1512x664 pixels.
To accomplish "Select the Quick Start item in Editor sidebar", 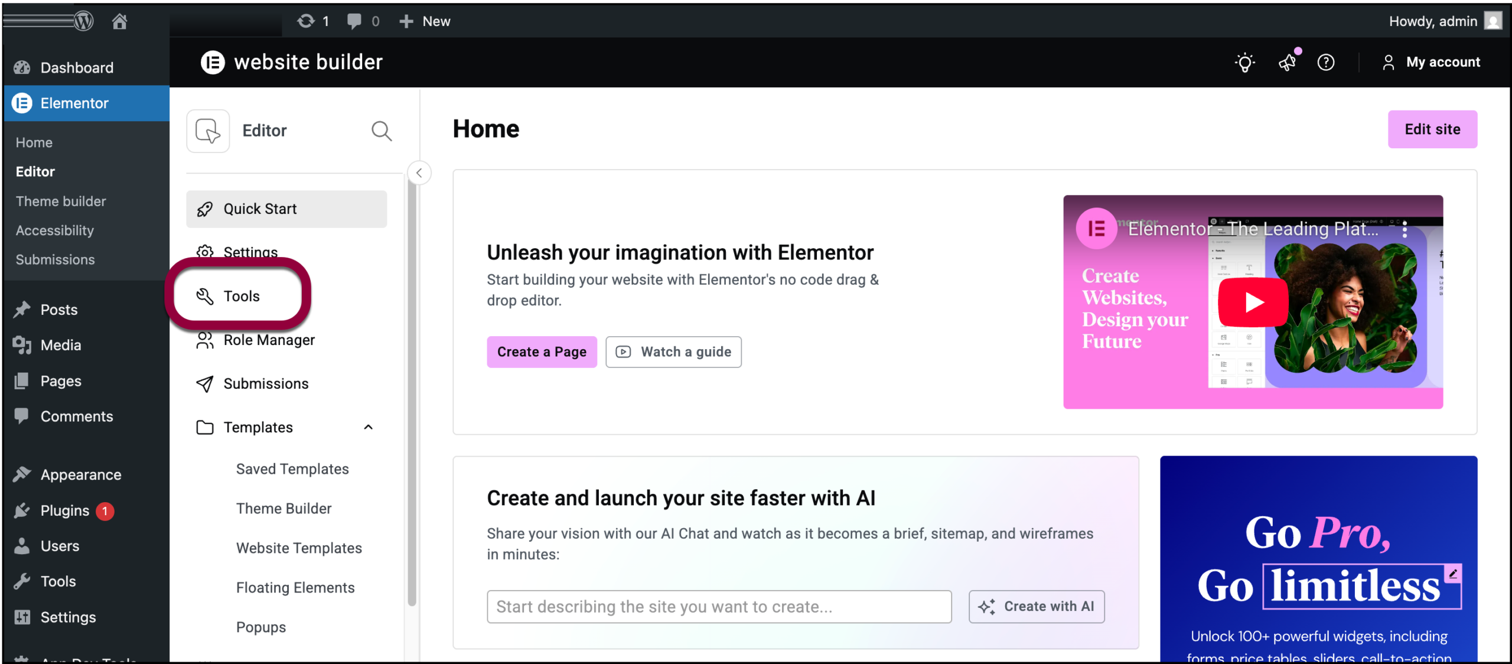I will [x=260, y=209].
